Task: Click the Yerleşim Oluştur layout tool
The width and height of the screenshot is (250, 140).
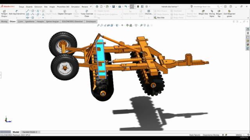Action: (4, 14)
